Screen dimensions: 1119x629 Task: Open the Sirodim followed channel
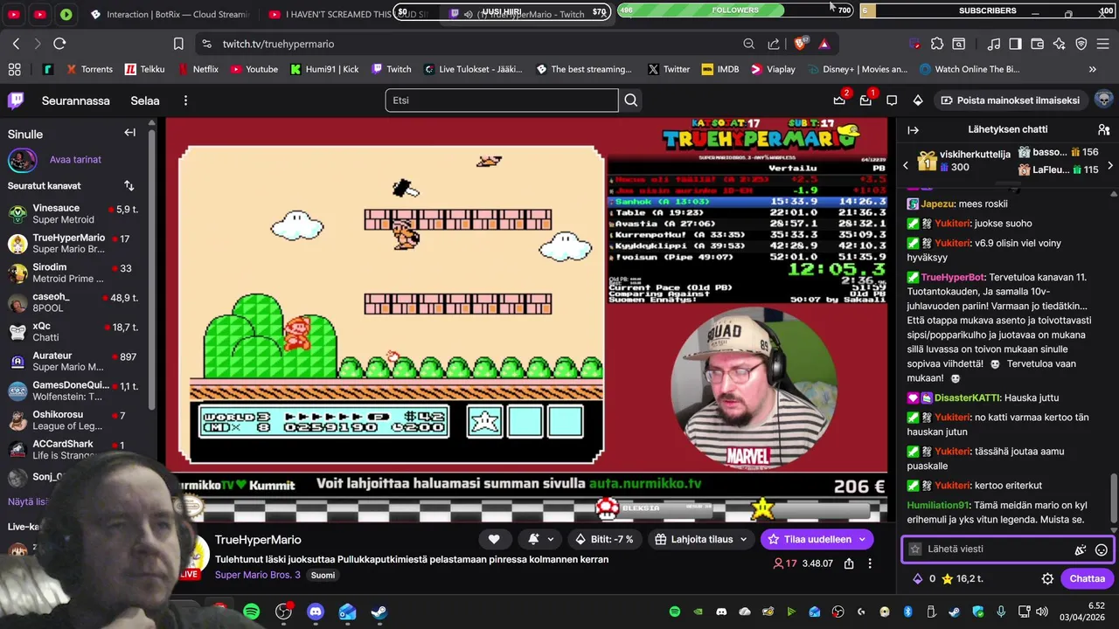point(74,273)
